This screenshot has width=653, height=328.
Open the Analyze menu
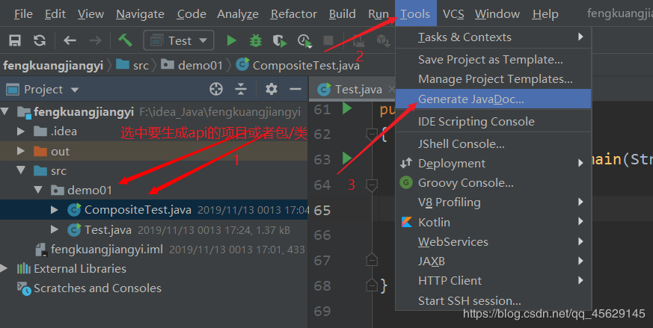[238, 14]
